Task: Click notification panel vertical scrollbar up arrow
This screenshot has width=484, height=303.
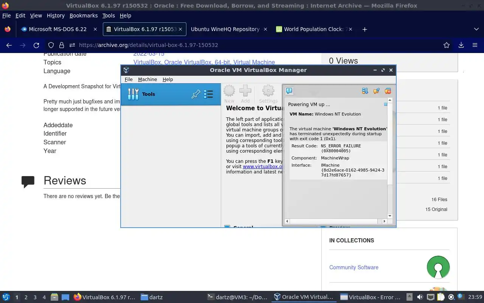Action: (x=390, y=100)
